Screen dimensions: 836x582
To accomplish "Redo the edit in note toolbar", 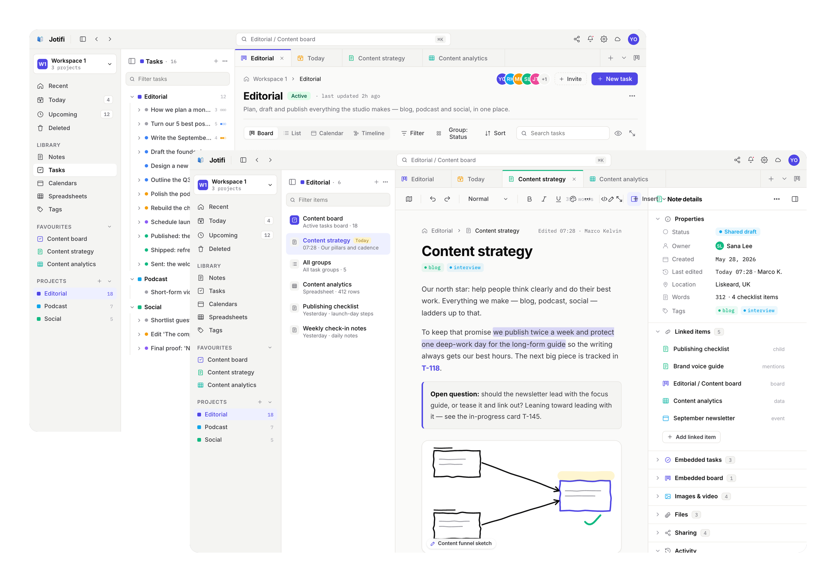I will [447, 199].
